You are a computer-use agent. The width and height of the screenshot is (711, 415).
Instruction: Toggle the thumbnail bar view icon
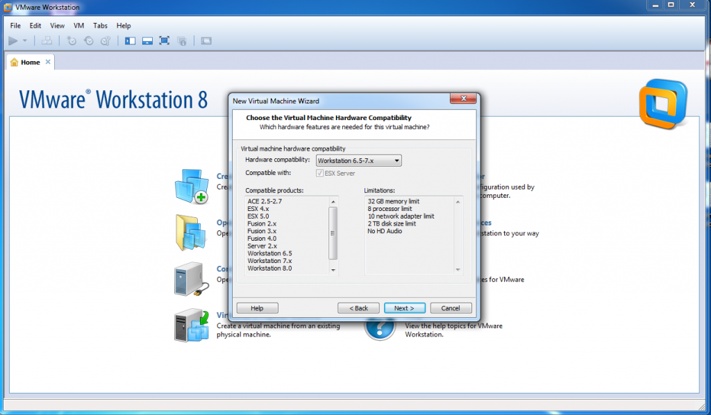pos(147,41)
